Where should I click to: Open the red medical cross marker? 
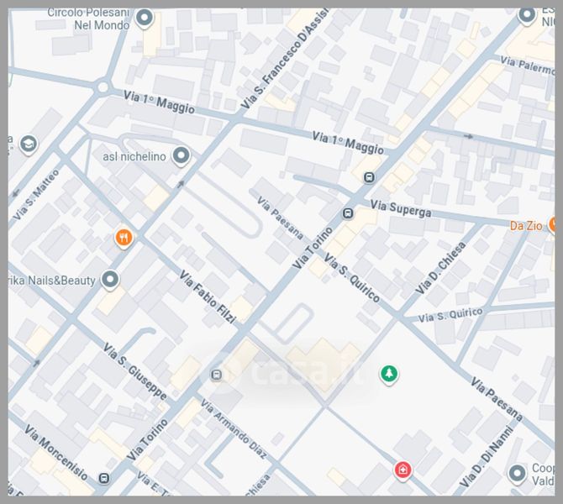pyautogui.click(x=403, y=469)
